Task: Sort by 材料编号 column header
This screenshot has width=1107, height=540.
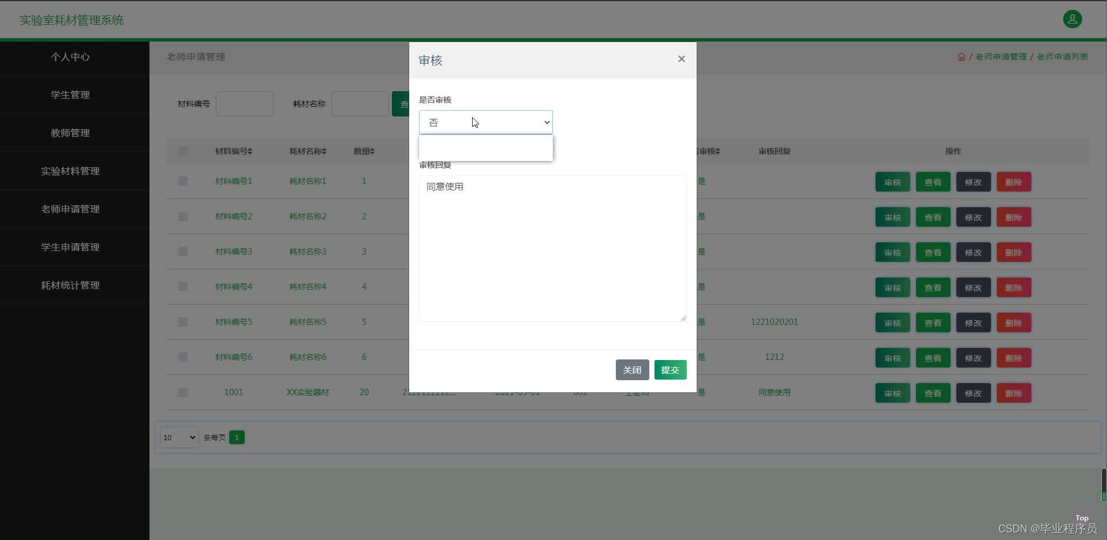Action: point(234,151)
